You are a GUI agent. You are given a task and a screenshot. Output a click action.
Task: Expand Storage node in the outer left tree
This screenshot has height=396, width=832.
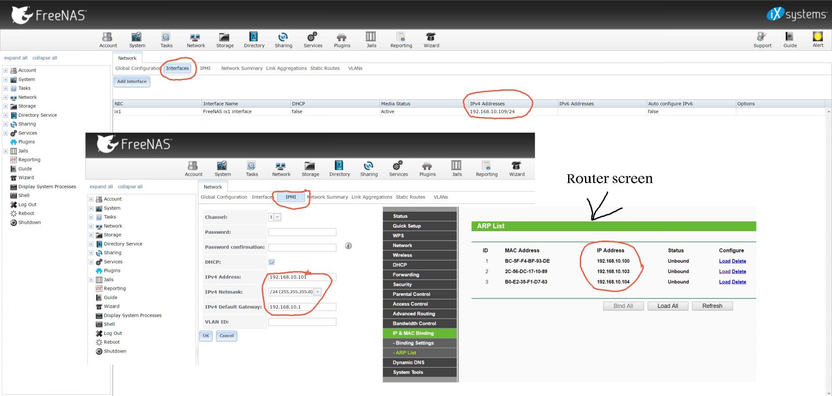coord(6,106)
